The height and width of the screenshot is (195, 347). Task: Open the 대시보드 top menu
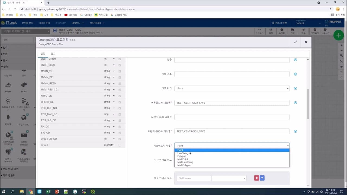click(x=78, y=23)
